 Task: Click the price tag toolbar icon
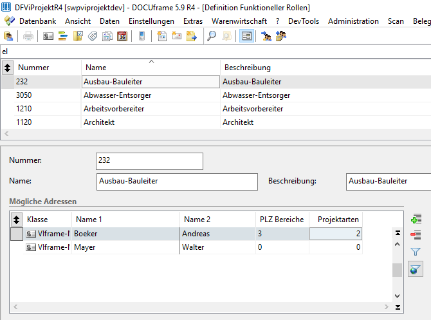pos(93,36)
